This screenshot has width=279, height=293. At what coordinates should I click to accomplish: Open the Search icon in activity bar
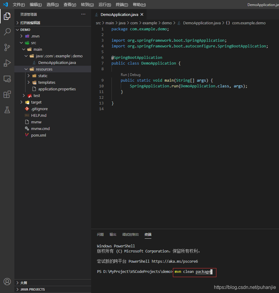(x=7, y=32)
